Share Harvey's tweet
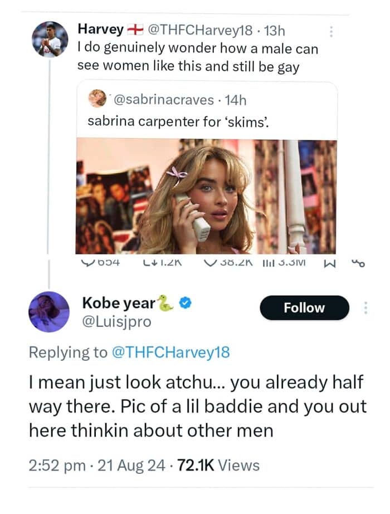Viewport: 390px width, 514px height. [x=359, y=263]
